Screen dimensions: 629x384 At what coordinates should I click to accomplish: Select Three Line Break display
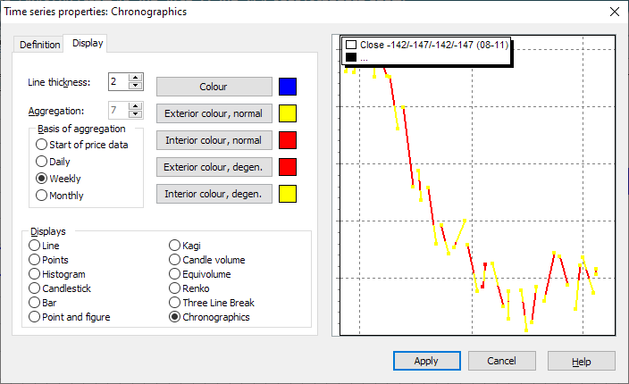pyautogui.click(x=175, y=303)
